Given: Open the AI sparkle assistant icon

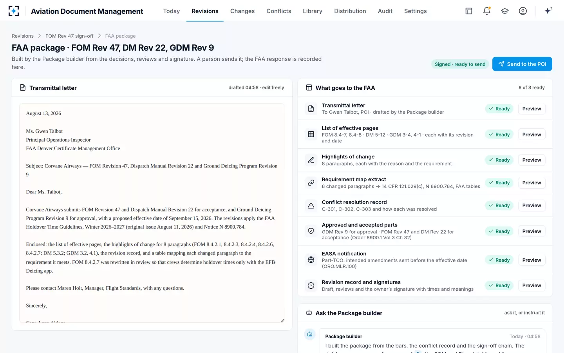Looking at the screenshot, I should [x=548, y=11].
